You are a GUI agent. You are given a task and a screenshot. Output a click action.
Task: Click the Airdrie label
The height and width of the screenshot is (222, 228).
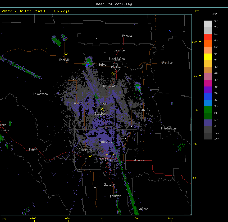click(107, 142)
